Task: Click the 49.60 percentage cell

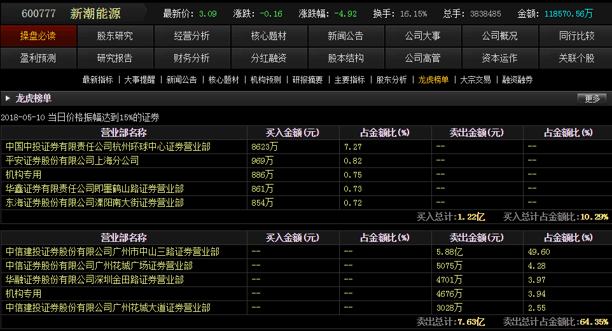Action: click(568, 252)
